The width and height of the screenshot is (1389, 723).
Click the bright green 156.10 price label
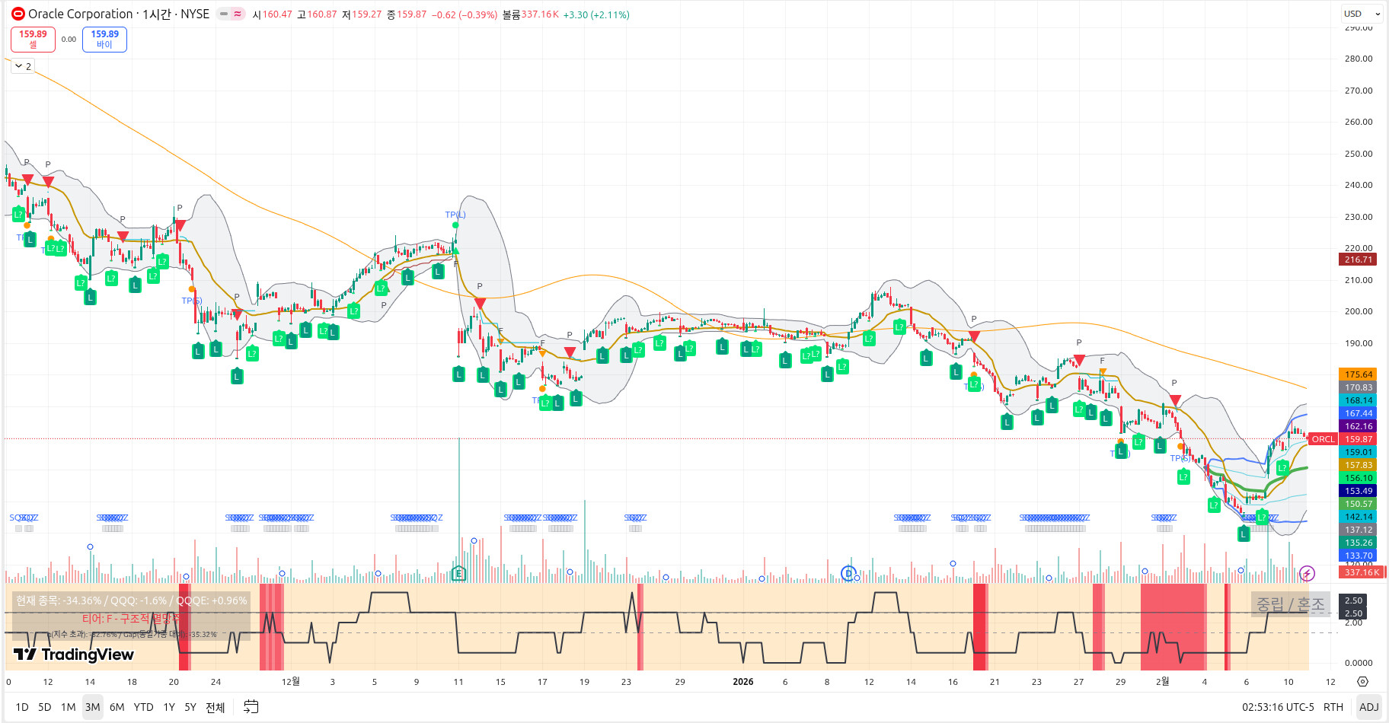[x=1358, y=478]
